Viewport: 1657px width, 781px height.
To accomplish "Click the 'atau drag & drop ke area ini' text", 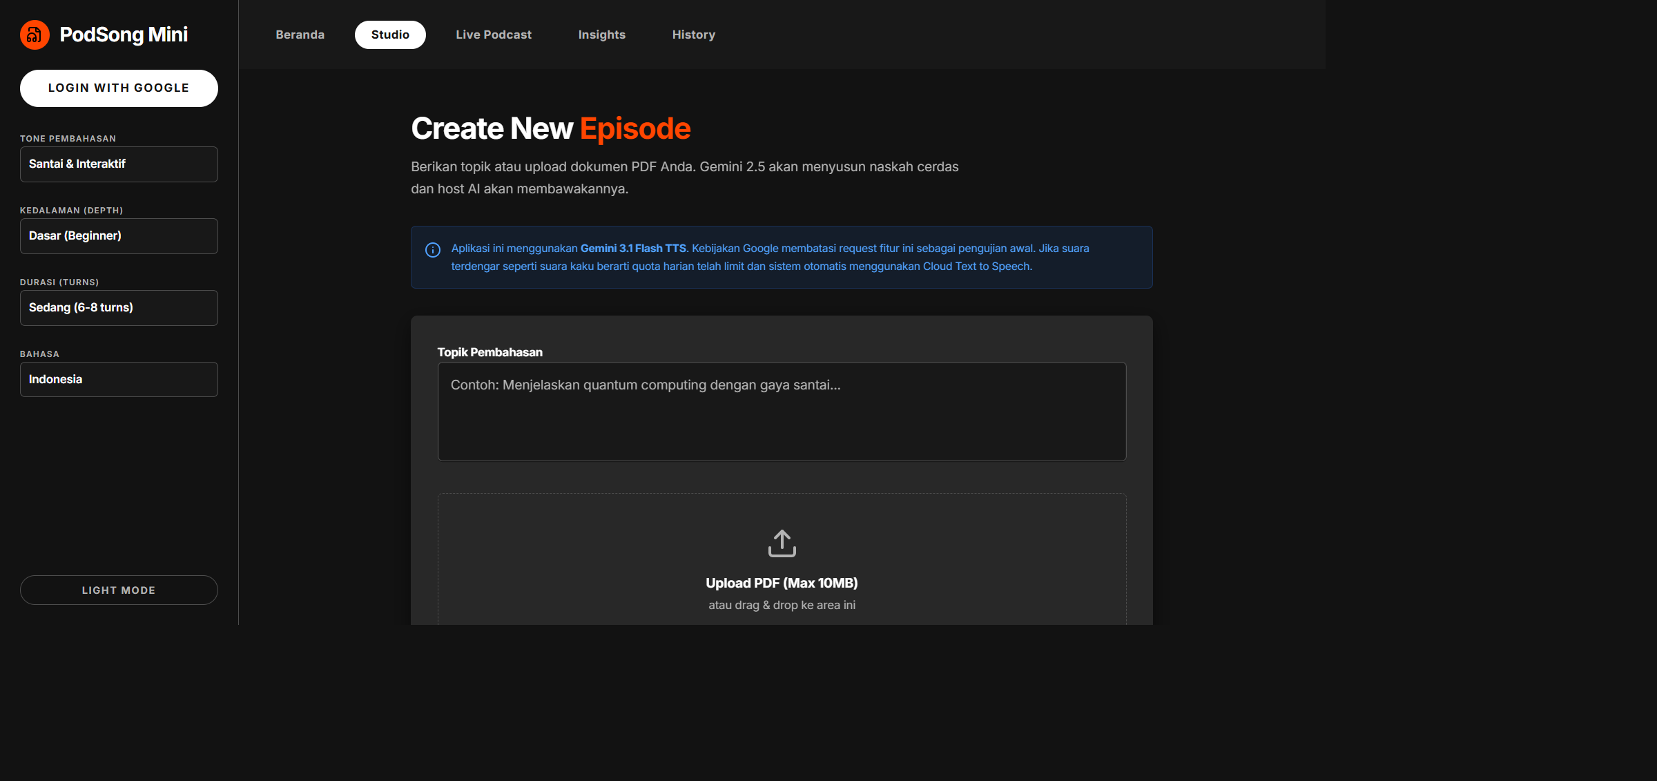I will click(x=782, y=605).
